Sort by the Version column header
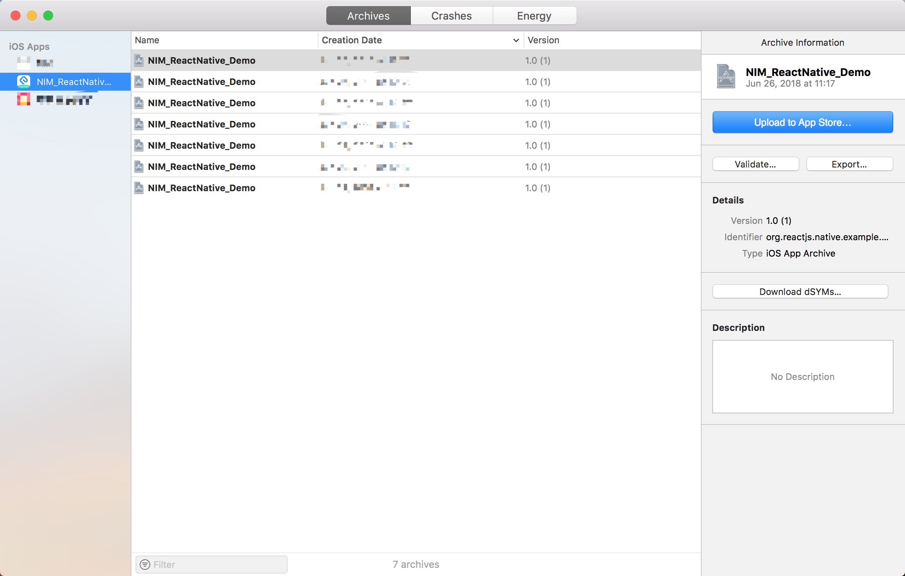The width and height of the screenshot is (905, 576). tap(543, 40)
